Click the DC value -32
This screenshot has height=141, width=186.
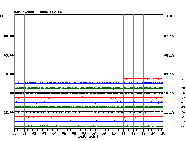tap(183, 122)
